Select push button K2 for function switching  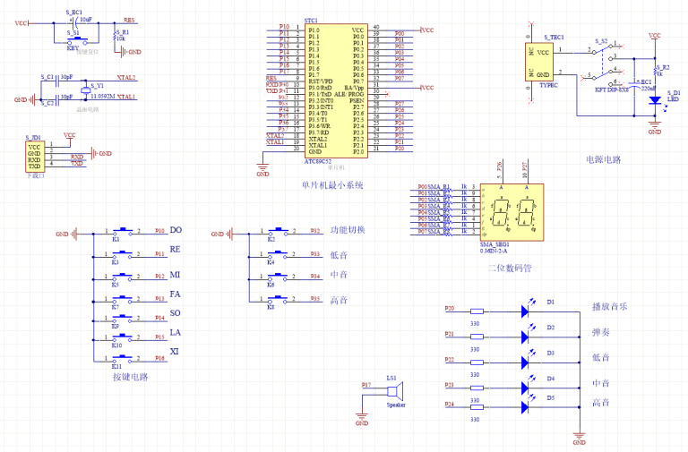[278, 231]
